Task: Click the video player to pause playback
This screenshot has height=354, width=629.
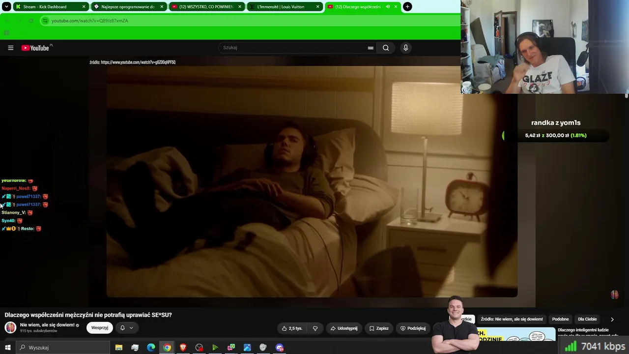Action: click(x=312, y=181)
